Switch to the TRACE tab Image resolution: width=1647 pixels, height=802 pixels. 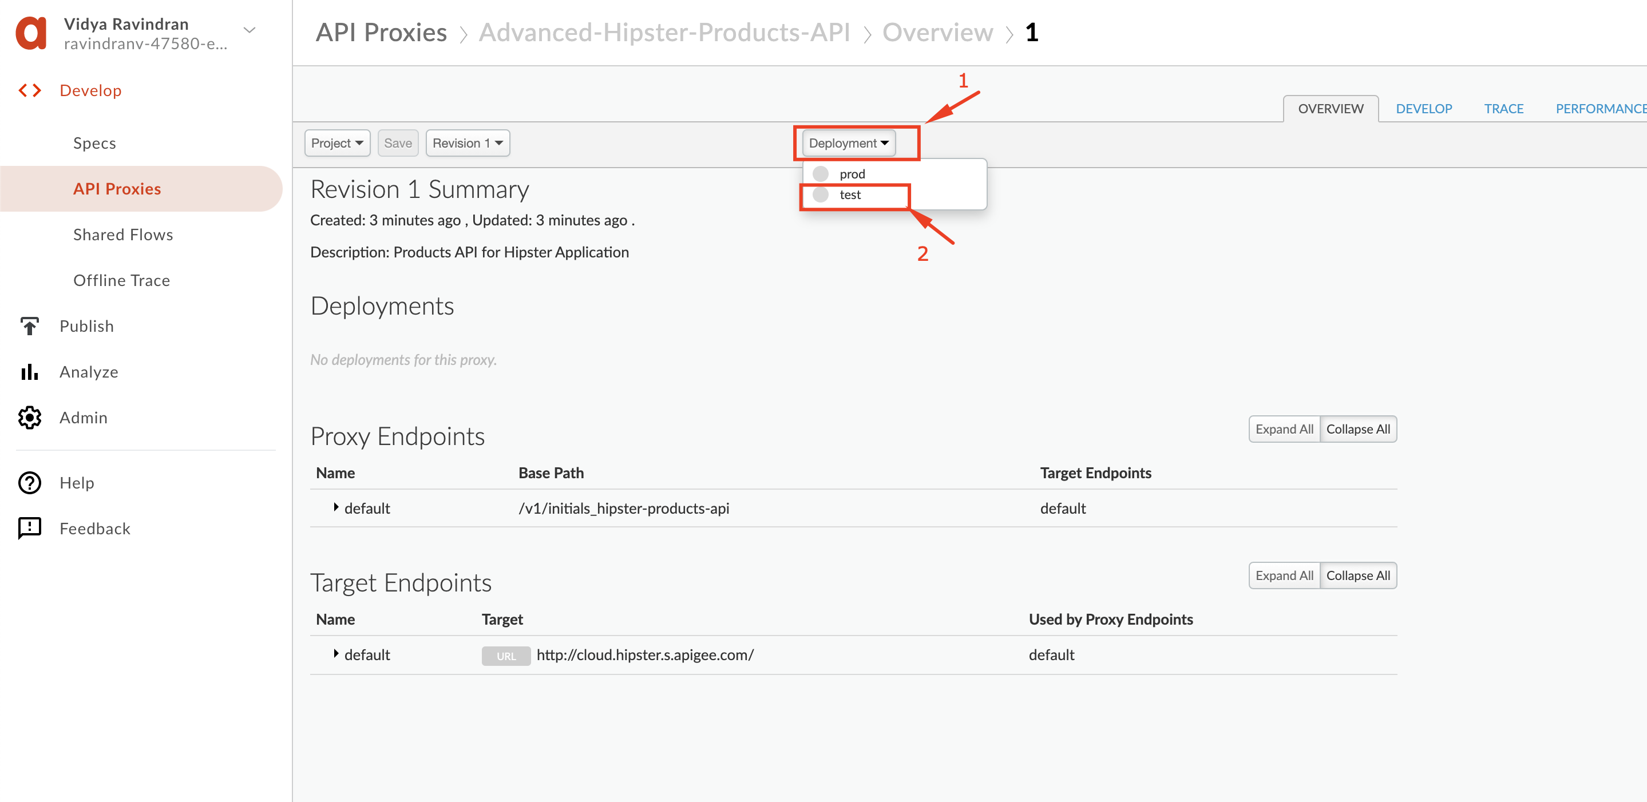1504,109
